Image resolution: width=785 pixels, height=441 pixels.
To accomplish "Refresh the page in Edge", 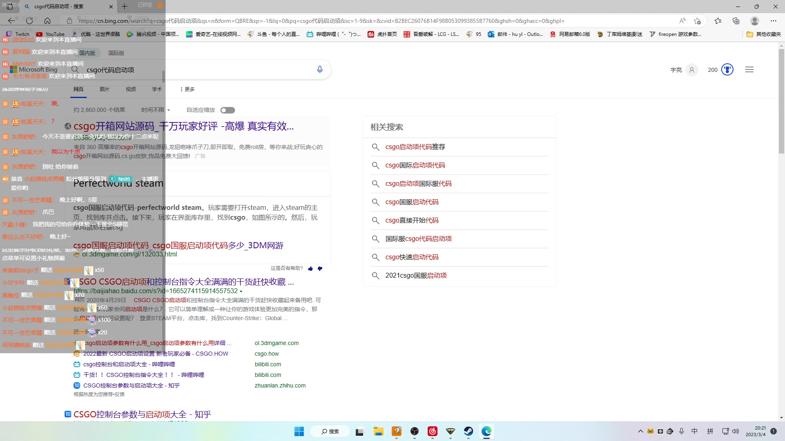I will pos(29,21).
